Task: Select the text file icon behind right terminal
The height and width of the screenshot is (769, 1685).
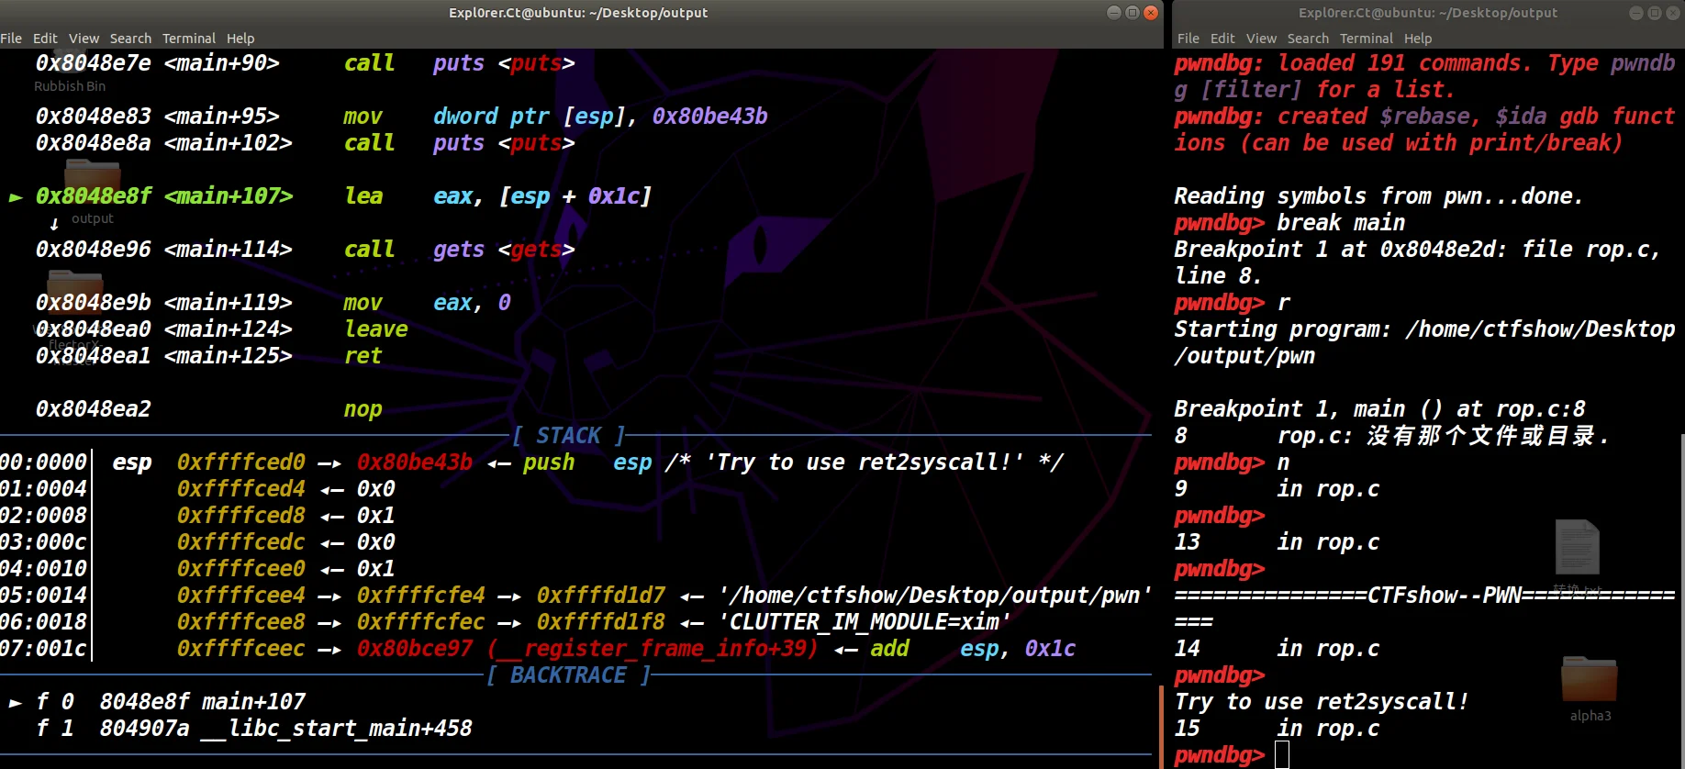Action: (x=1578, y=549)
